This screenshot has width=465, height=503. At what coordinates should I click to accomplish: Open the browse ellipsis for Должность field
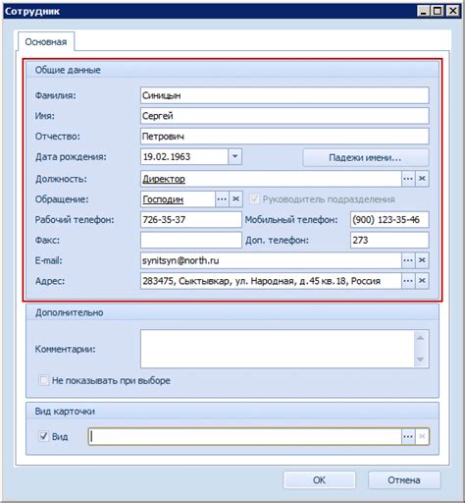(408, 179)
